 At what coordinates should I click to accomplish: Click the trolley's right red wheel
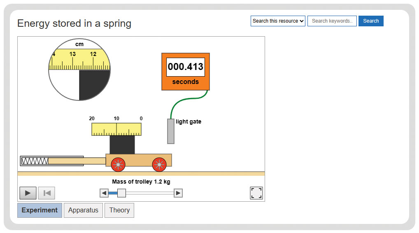(x=159, y=164)
